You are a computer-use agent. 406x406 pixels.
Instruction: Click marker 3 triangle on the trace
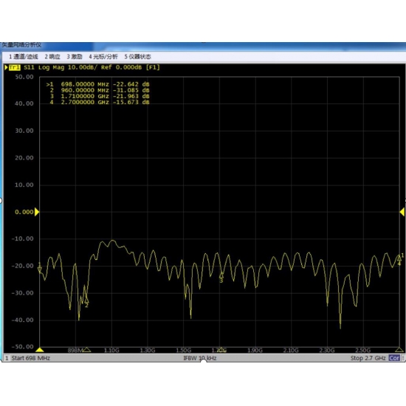(221, 275)
